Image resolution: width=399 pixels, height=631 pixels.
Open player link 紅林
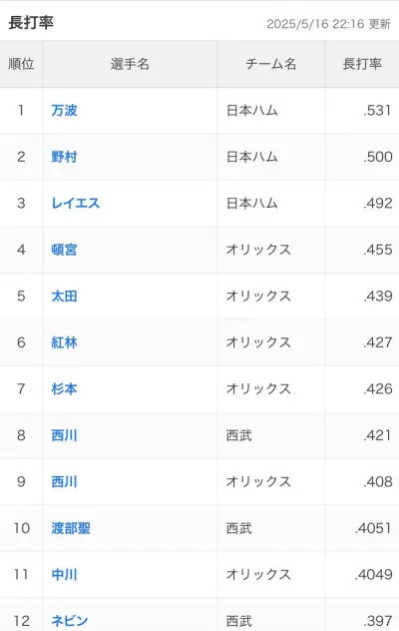64,342
